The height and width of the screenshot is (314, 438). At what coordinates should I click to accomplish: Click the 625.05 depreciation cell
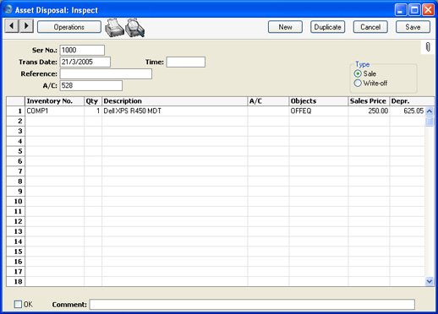point(408,111)
